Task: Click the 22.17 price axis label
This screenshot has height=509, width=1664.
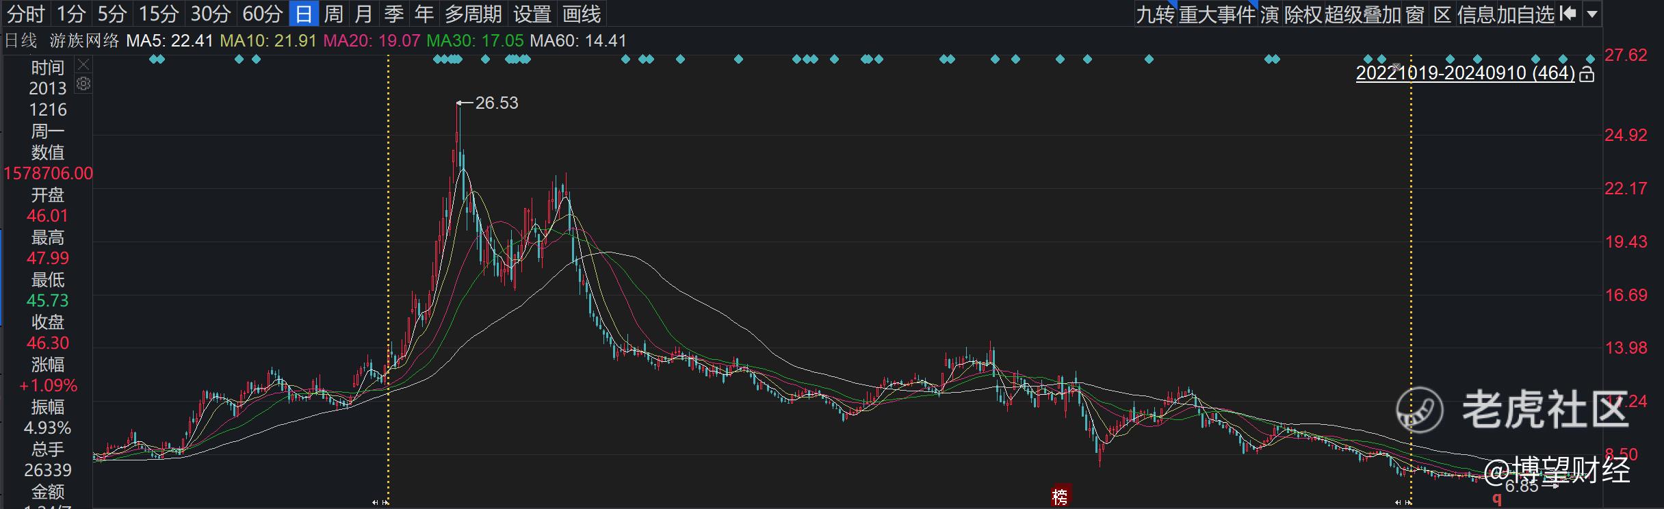Action: click(x=1626, y=188)
